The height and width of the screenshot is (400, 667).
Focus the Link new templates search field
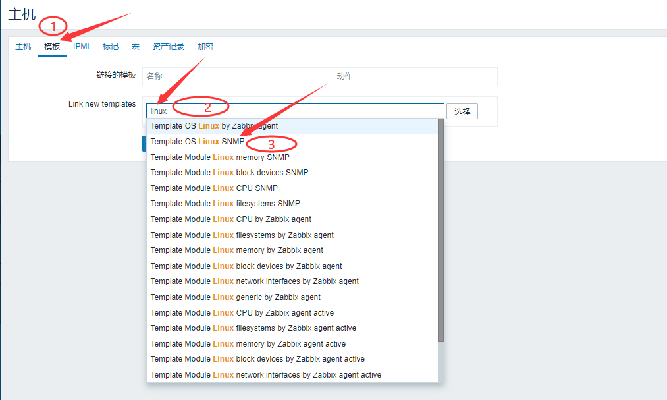[x=295, y=111]
